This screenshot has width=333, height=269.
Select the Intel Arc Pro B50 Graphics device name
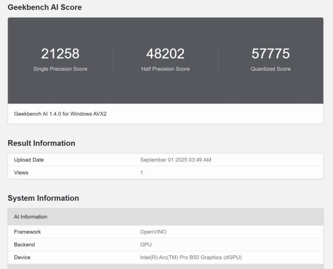click(x=191, y=257)
